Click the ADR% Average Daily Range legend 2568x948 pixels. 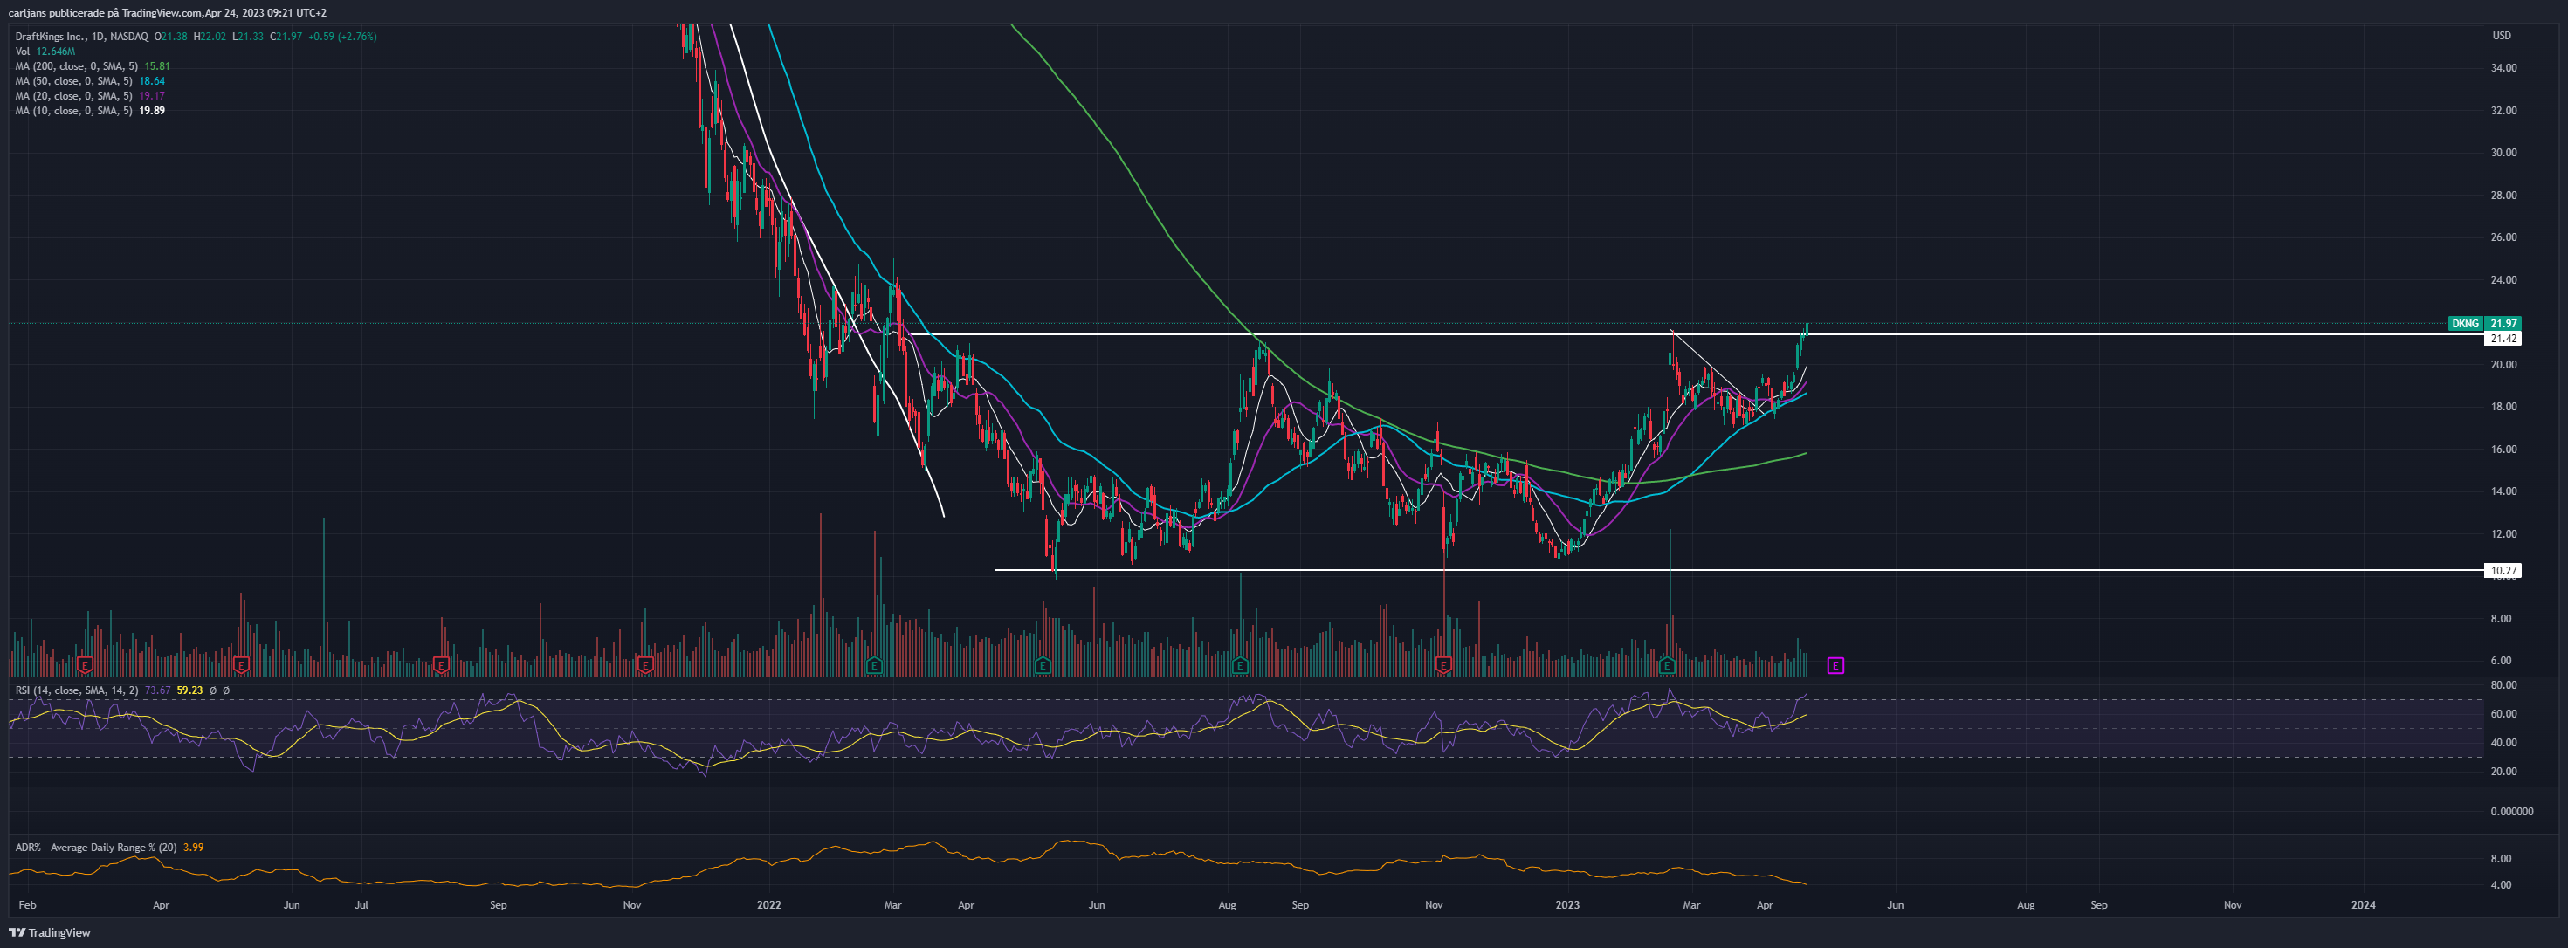(x=96, y=848)
